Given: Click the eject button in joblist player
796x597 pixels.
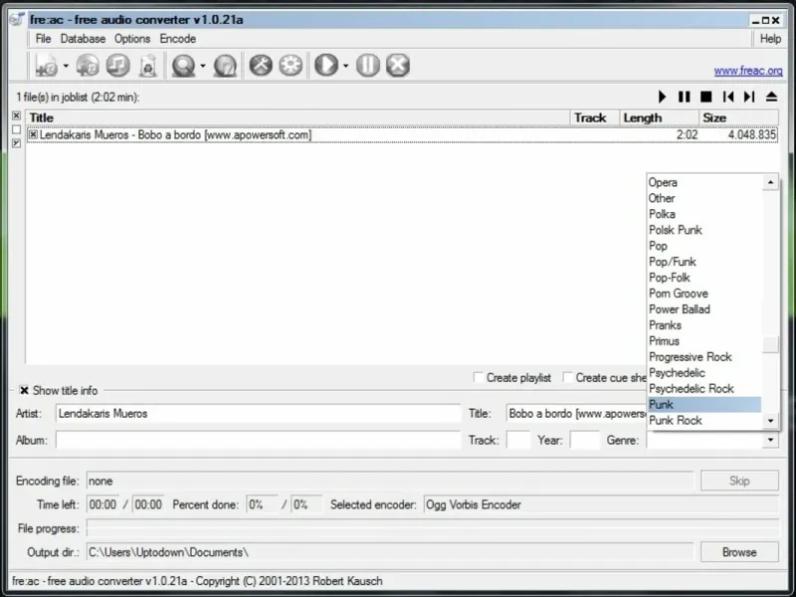Looking at the screenshot, I should coord(772,97).
